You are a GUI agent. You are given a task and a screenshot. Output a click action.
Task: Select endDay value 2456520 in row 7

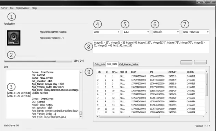pyautogui.click(x=191, y=98)
